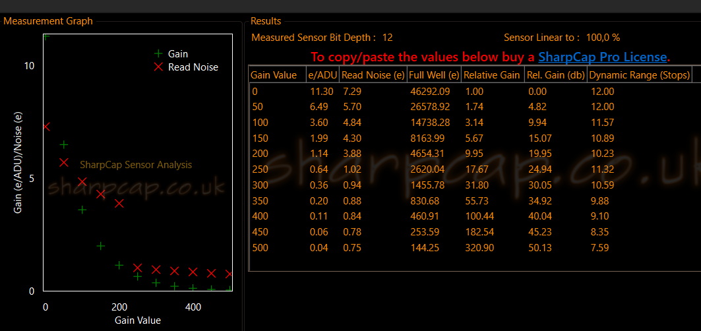
Task: Click read noise value 4.84
Action: click(352, 123)
